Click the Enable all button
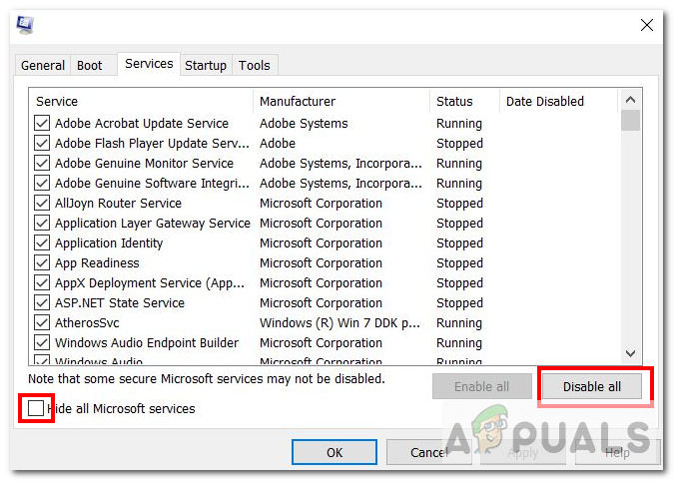The image size is (674, 481). tap(482, 386)
